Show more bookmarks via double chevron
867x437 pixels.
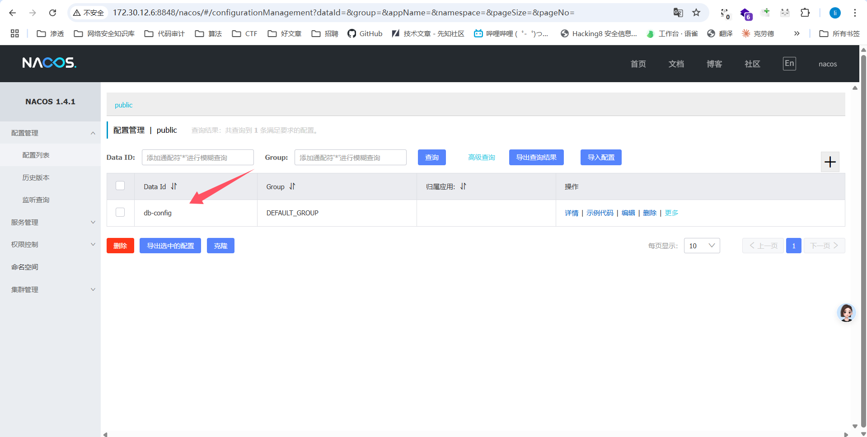click(797, 33)
